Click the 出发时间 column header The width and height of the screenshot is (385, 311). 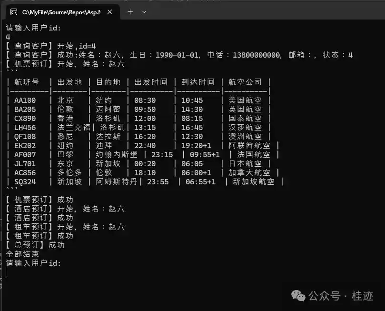[x=150, y=82]
